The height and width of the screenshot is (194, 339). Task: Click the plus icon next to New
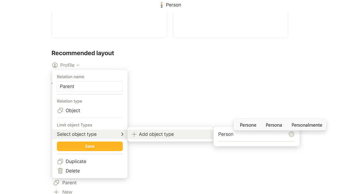tap(56, 192)
